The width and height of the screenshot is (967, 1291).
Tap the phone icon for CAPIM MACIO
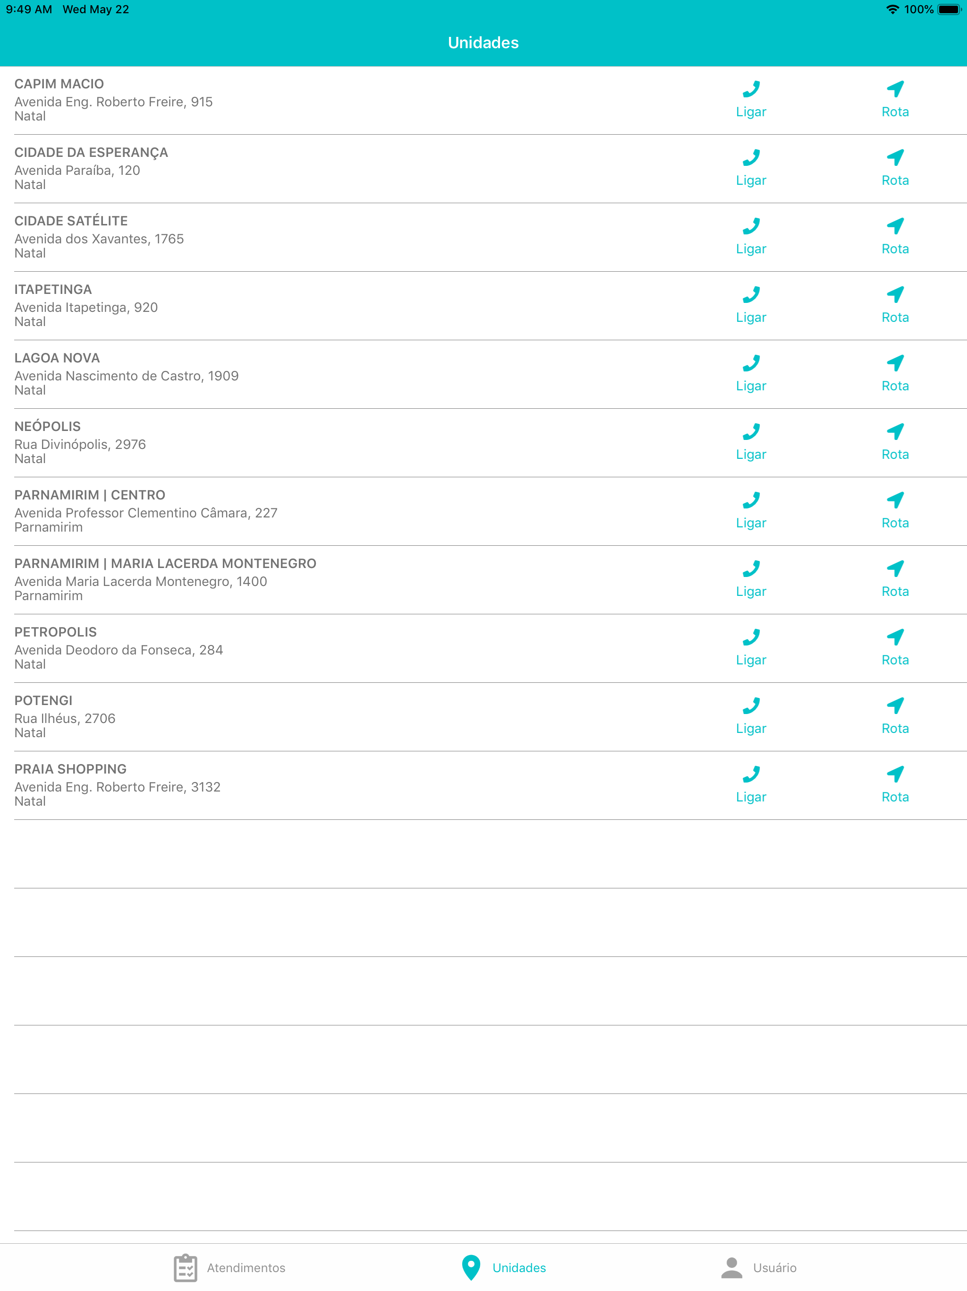(x=751, y=89)
